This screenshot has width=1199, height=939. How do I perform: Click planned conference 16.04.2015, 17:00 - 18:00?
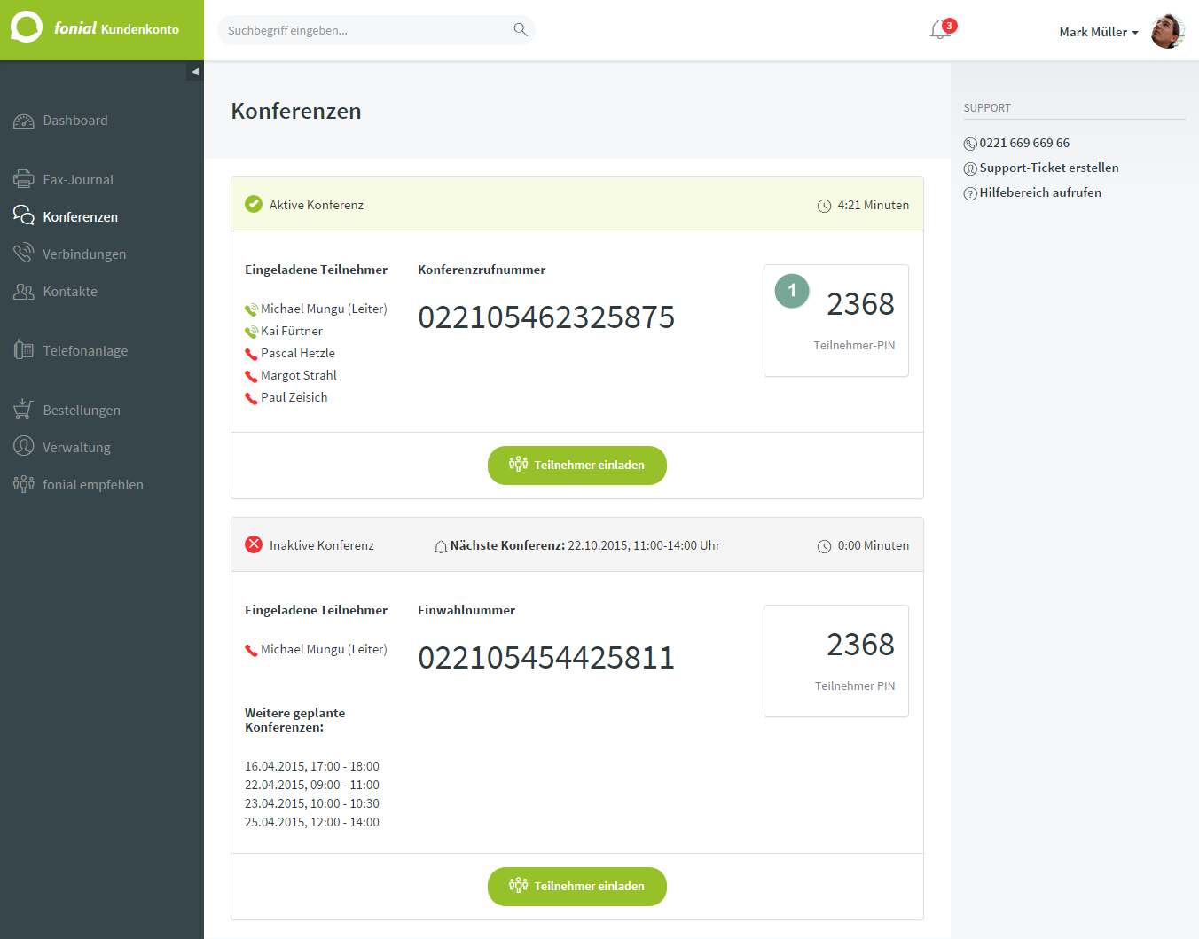click(x=312, y=766)
